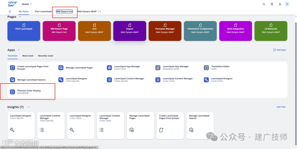The width and height of the screenshot is (297, 149).
Task: Click the Launchpad App Manager Adaptation Mode icon
Action: tap(158, 68)
